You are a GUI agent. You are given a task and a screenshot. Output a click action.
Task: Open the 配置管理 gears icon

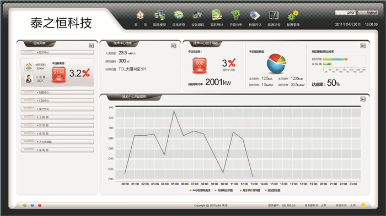click(x=293, y=15)
